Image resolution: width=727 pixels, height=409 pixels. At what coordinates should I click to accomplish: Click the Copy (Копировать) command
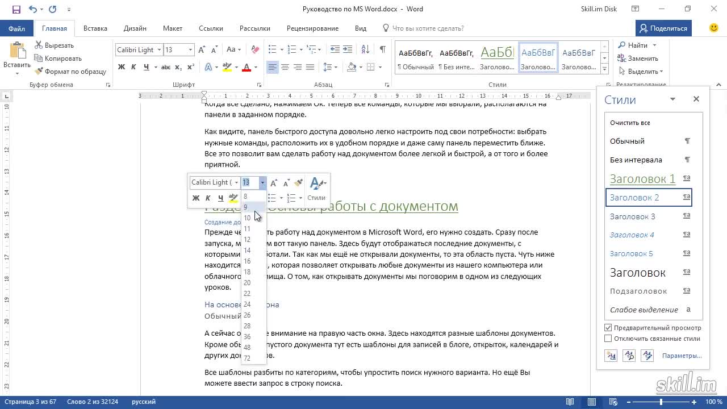[x=58, y=59]
